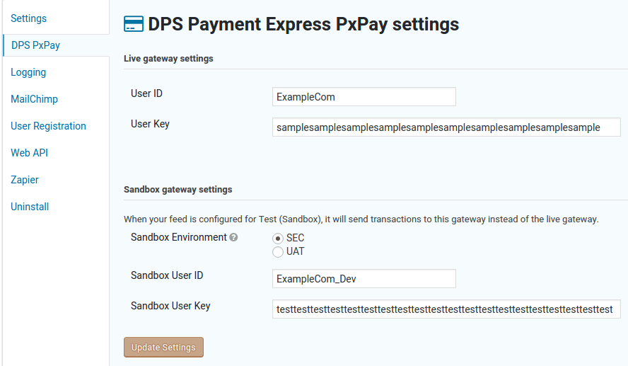Image resolution: width=628 pixels, height=366 pixels.
Task: Click the SEC radio label text
Action: coord(295,238)
